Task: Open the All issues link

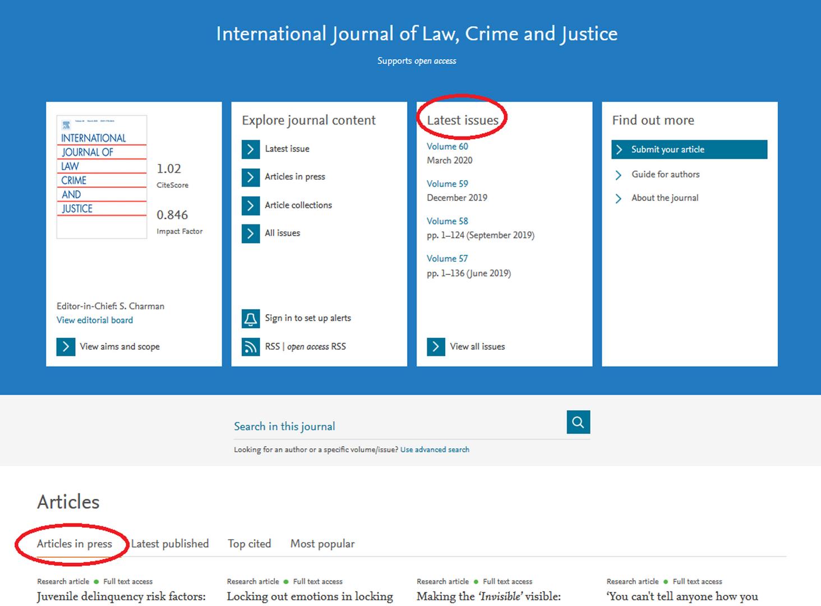Action: (283, 233)
